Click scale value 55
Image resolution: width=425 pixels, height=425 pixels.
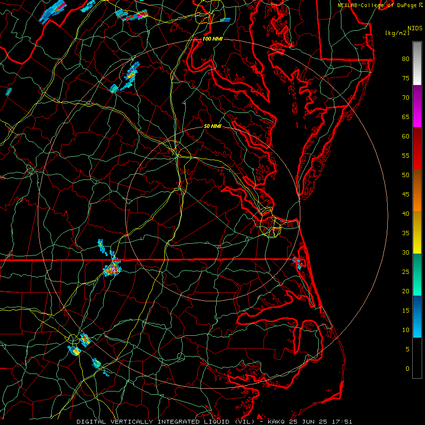coord(406,155)
